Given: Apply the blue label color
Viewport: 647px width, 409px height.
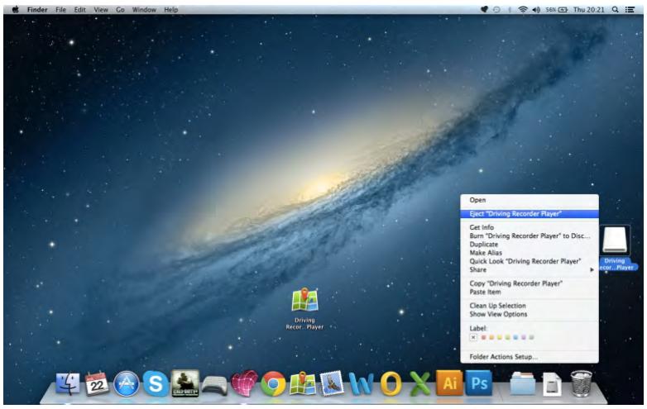Looking at the screenshot, I should click(515, 337).
